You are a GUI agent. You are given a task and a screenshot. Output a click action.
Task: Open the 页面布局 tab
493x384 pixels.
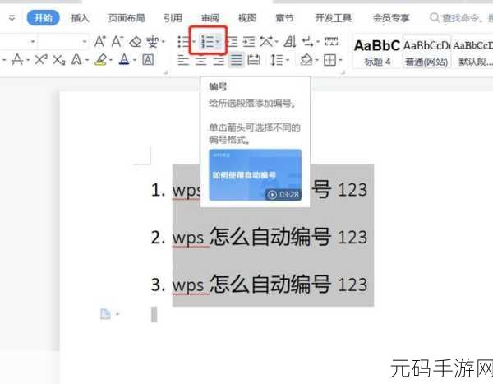[127, 18]
